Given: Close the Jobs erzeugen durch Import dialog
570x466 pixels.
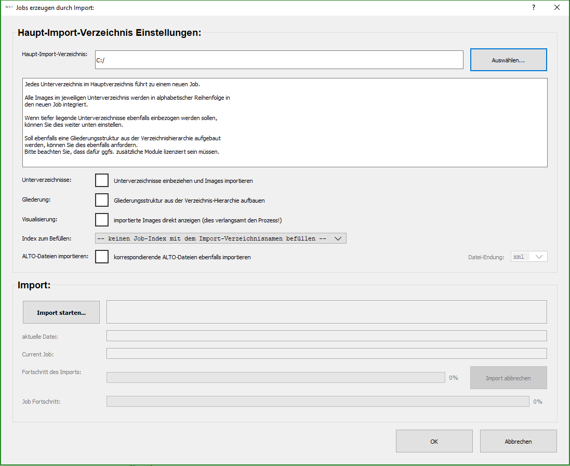Looking at the screenshot, I should 556,8.
